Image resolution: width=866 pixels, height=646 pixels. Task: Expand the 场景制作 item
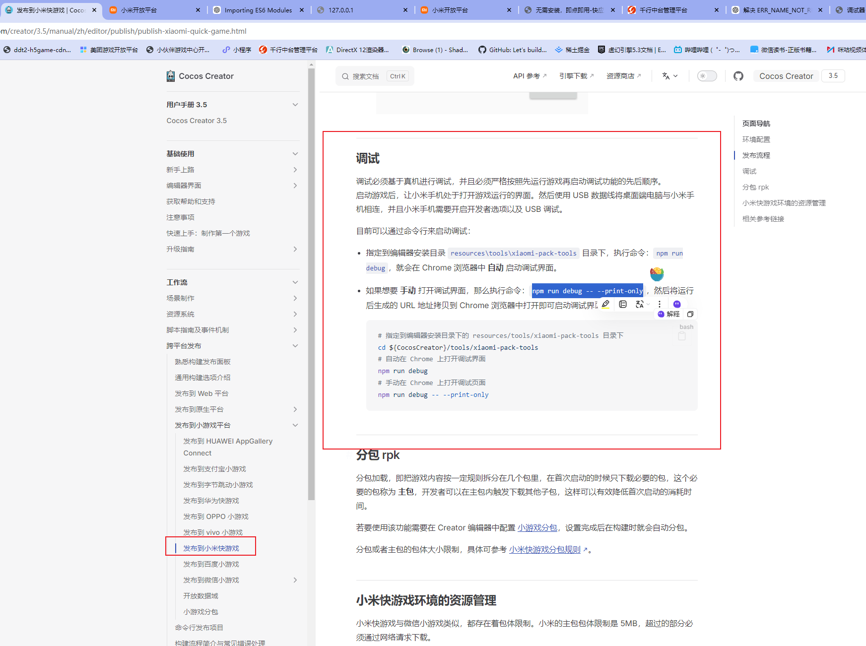pos(295,298)
